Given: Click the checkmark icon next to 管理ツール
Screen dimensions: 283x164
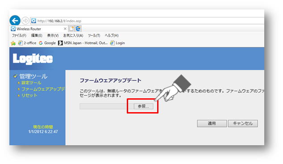Looking at the screenshot, I should (x=15, y=76).
